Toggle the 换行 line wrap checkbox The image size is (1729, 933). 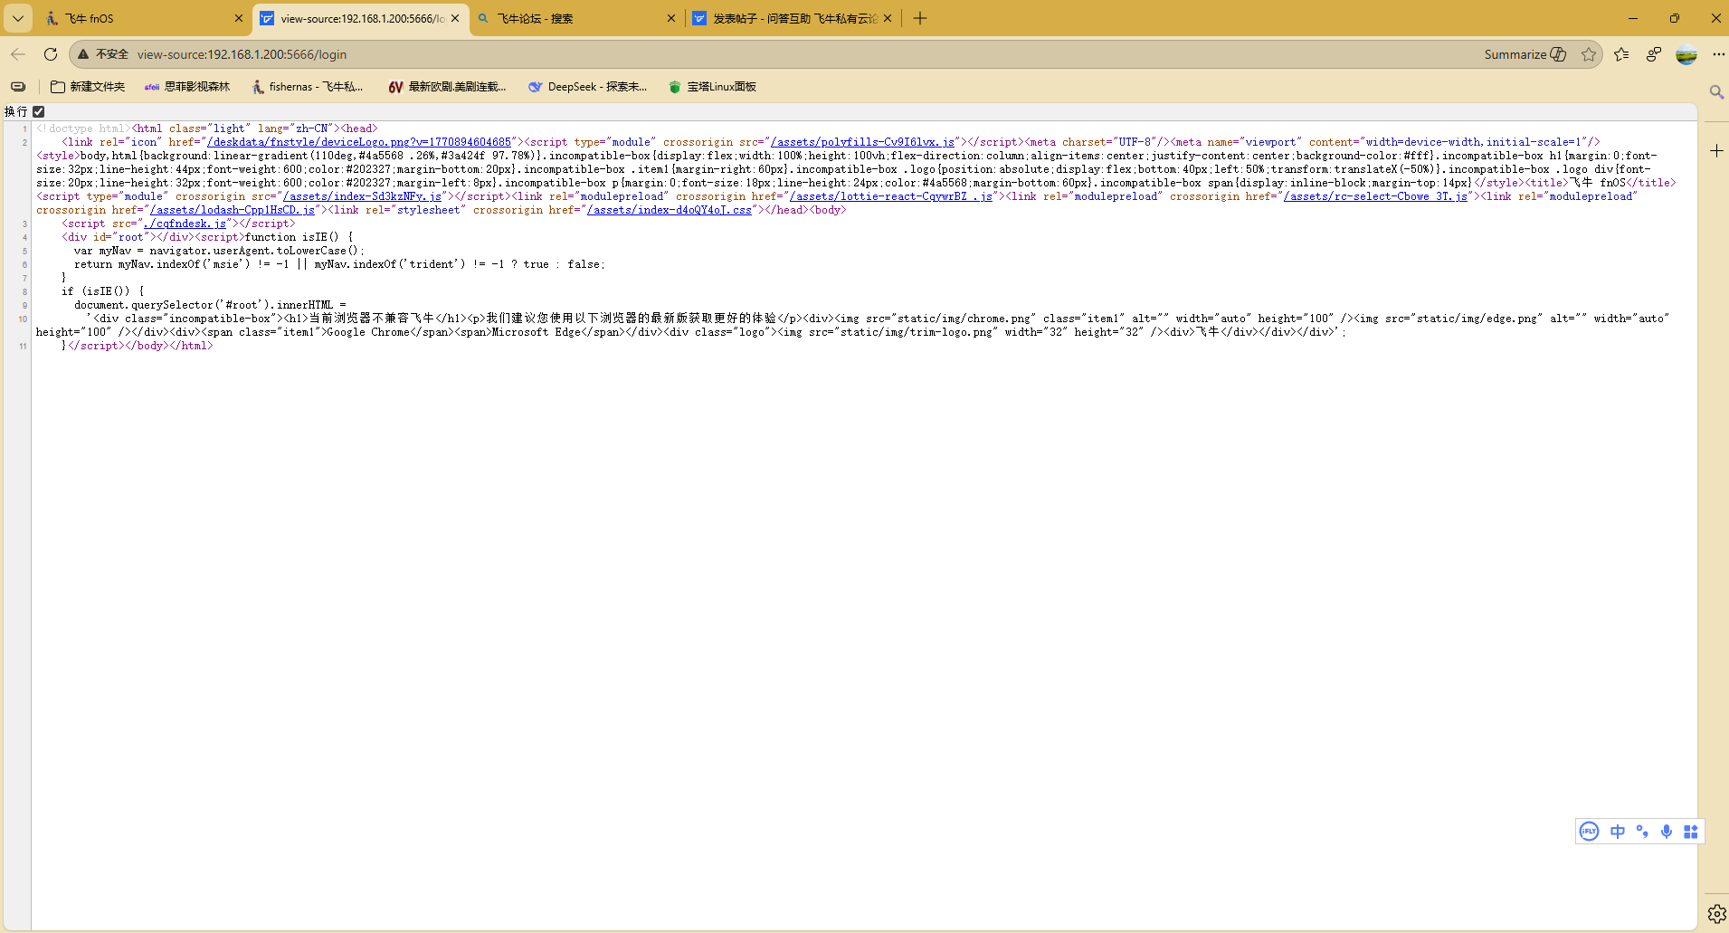[x=39, y=112]
